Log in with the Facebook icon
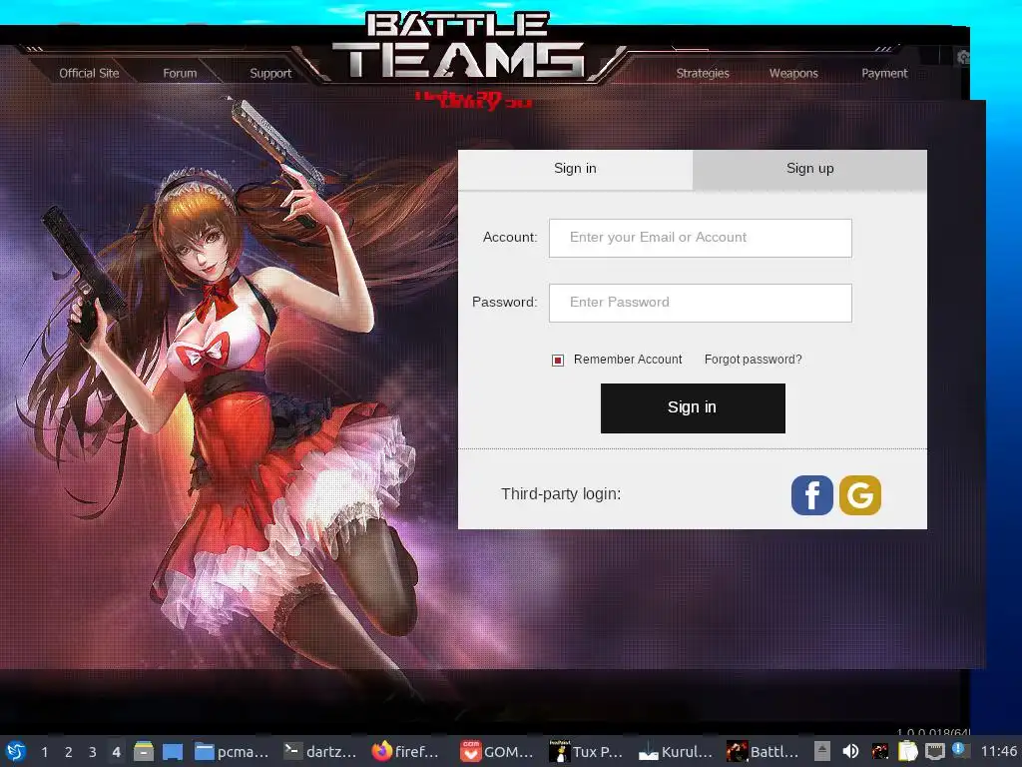The width and height of the screenshot is (1022, 767). [x=811, y=495]
